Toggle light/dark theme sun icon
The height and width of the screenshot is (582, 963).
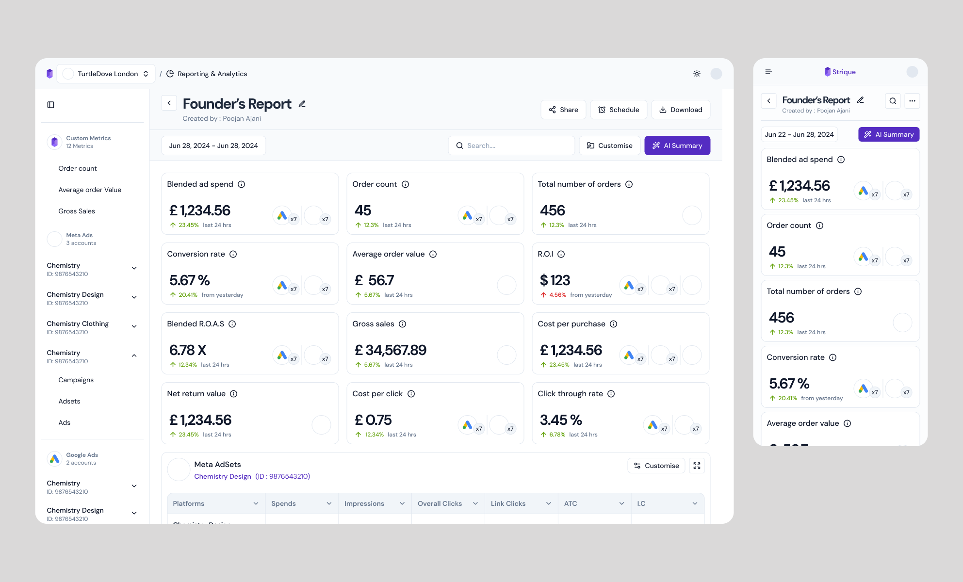point(697,74)
